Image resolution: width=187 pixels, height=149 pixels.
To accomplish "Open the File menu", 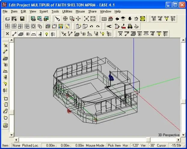I will pyautogui.click(x=5, y=11).
